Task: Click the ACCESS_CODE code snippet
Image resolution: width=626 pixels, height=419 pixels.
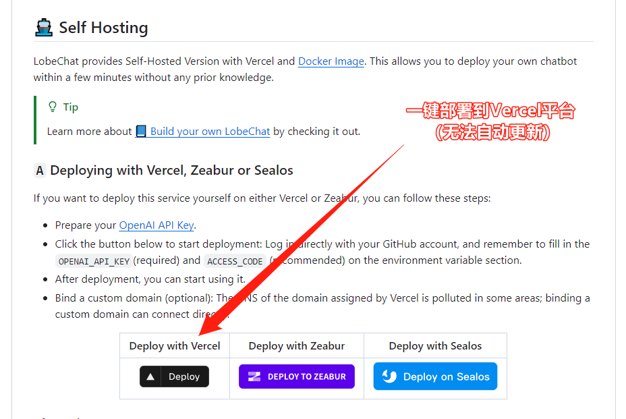Action: click(235, 261)
